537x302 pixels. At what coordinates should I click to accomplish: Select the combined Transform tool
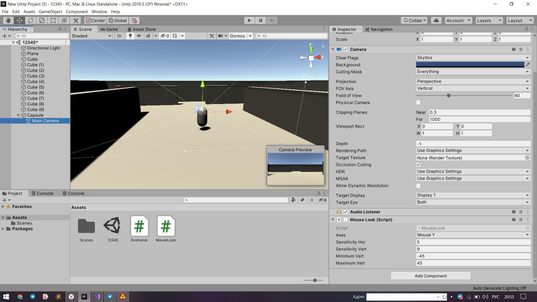pyautogui.click(x=65, y=20)
